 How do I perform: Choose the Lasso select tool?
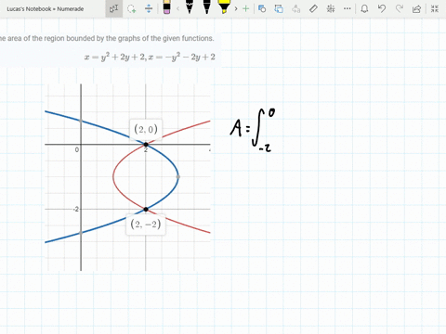(x=132, y=8)
